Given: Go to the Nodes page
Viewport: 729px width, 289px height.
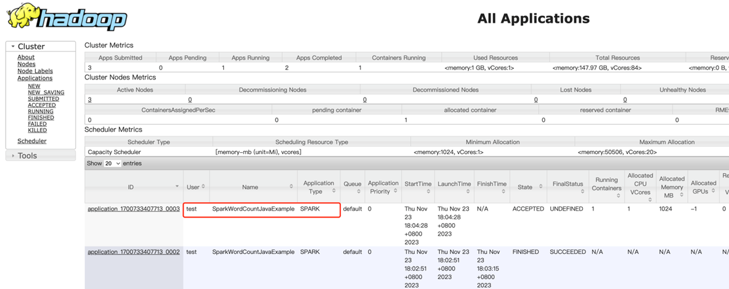Looking at the screenshot, I should click(x=26, y=64).
